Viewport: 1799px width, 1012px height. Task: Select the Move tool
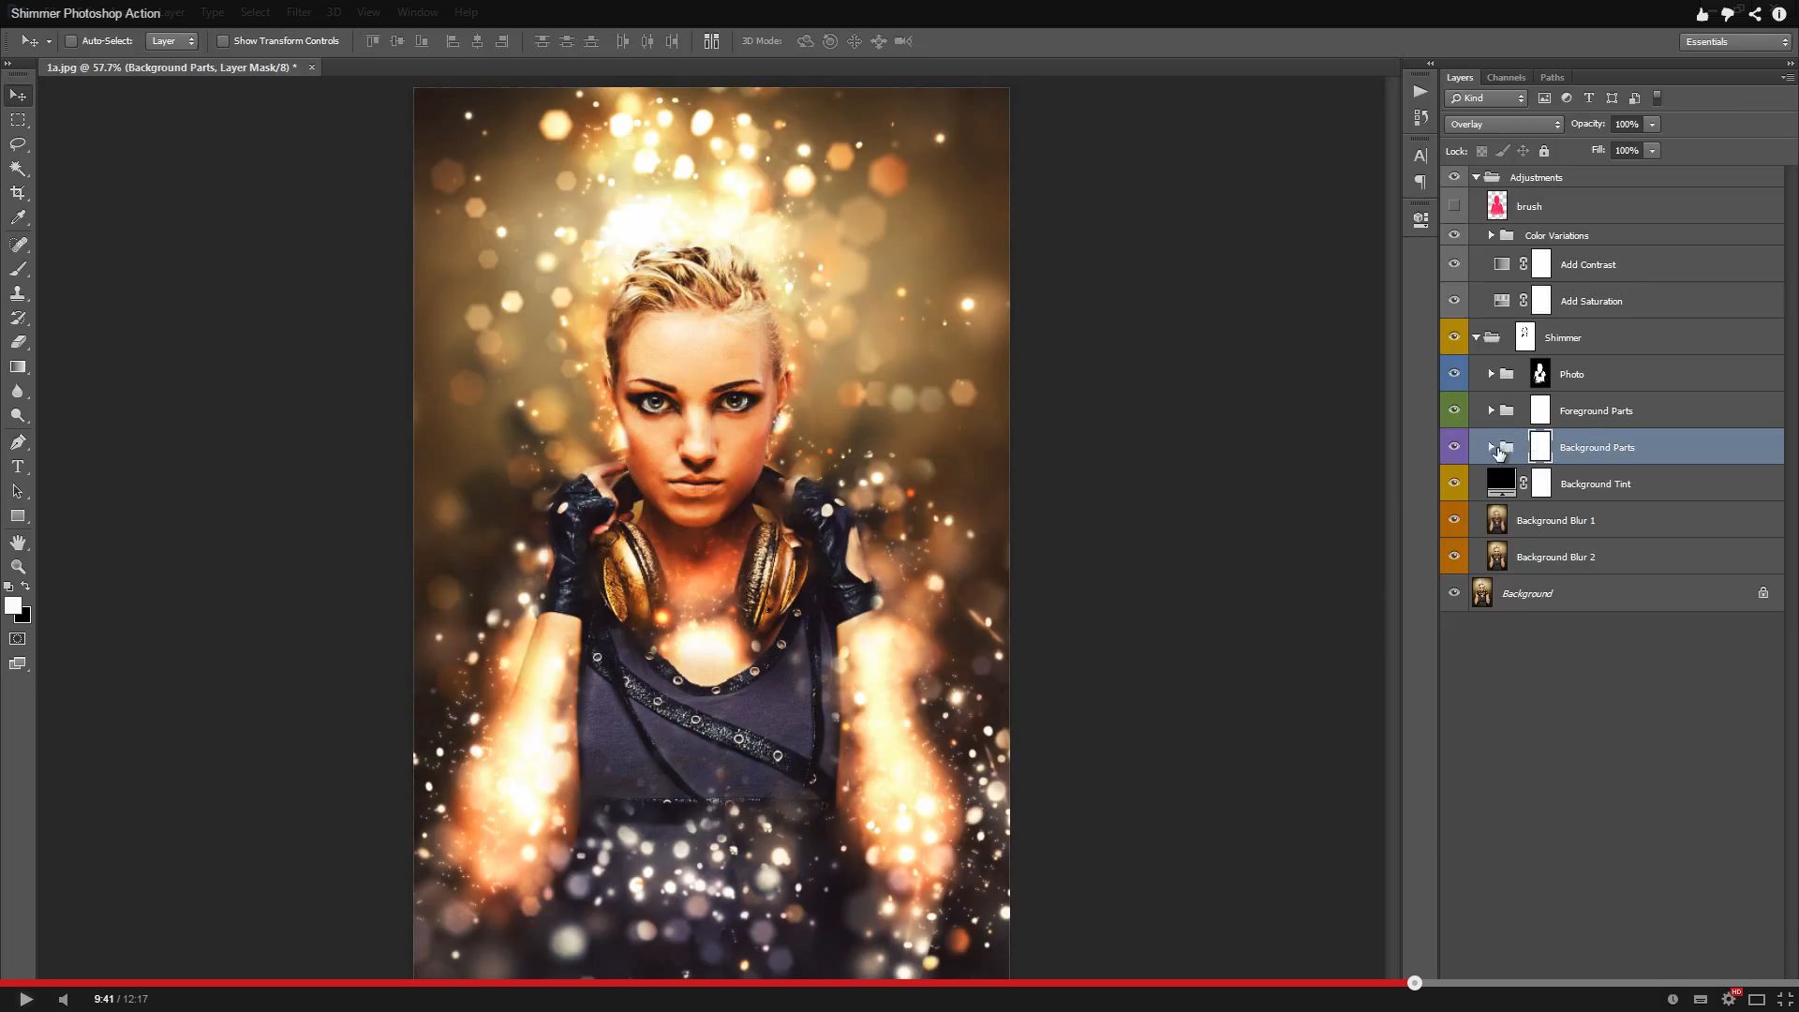pyautogui.click(x=19, y=96)
